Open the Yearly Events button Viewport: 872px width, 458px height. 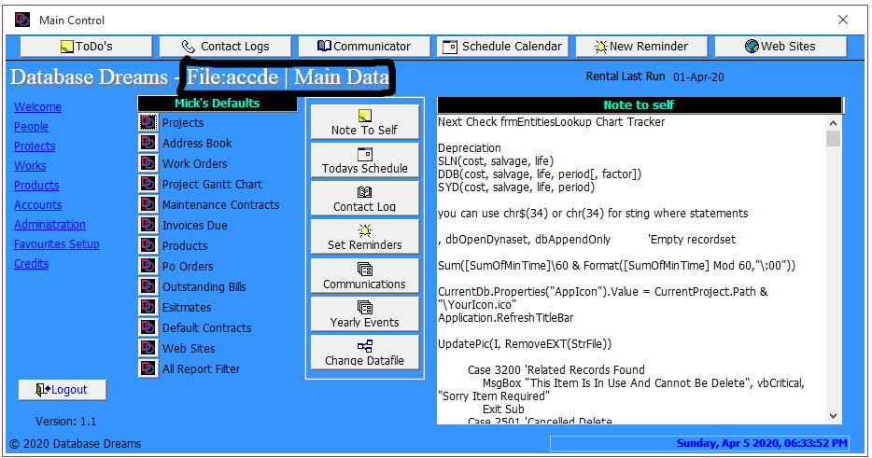point(365,314)
